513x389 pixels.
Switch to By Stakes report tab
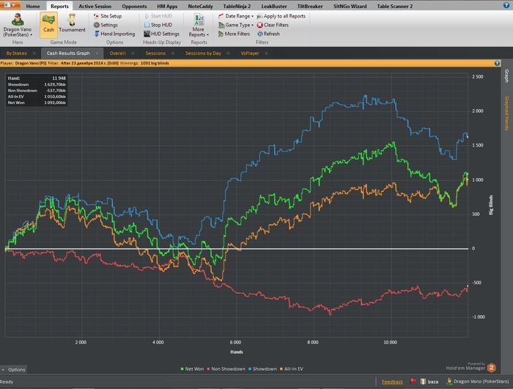[x=16, y=53]
